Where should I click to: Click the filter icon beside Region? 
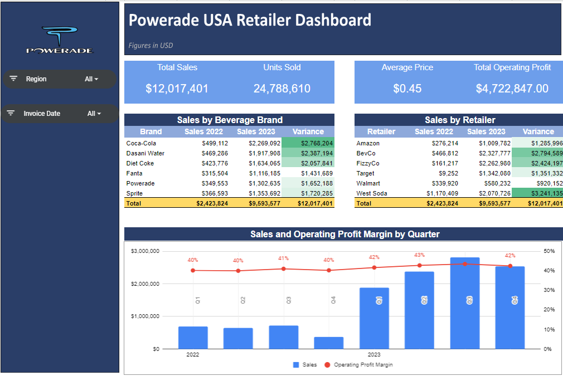tap(14, 79)
